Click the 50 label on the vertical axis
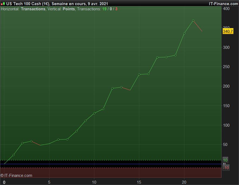Screen dimensions: 239x185 [x=225, y=145]
